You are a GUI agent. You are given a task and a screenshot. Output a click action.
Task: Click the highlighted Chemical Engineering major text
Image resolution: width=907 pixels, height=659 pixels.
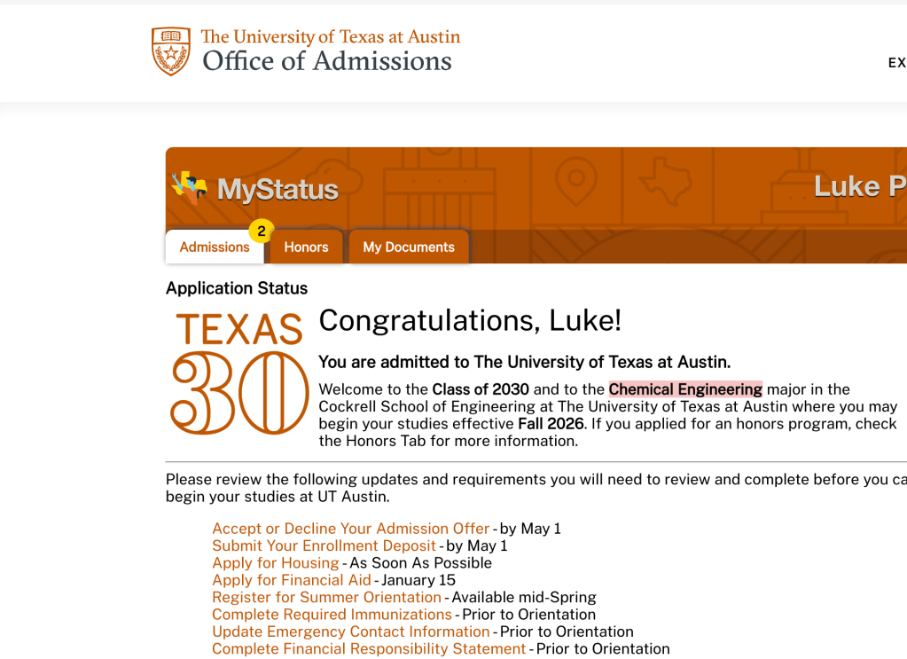(685, 389)
